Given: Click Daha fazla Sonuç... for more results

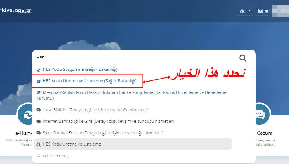Looking at the screenshot, I should (x=54, y=156).
